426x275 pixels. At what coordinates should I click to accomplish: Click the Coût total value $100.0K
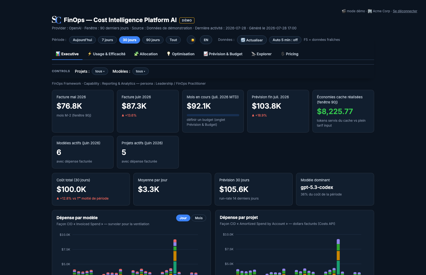(x=72, y=189)
